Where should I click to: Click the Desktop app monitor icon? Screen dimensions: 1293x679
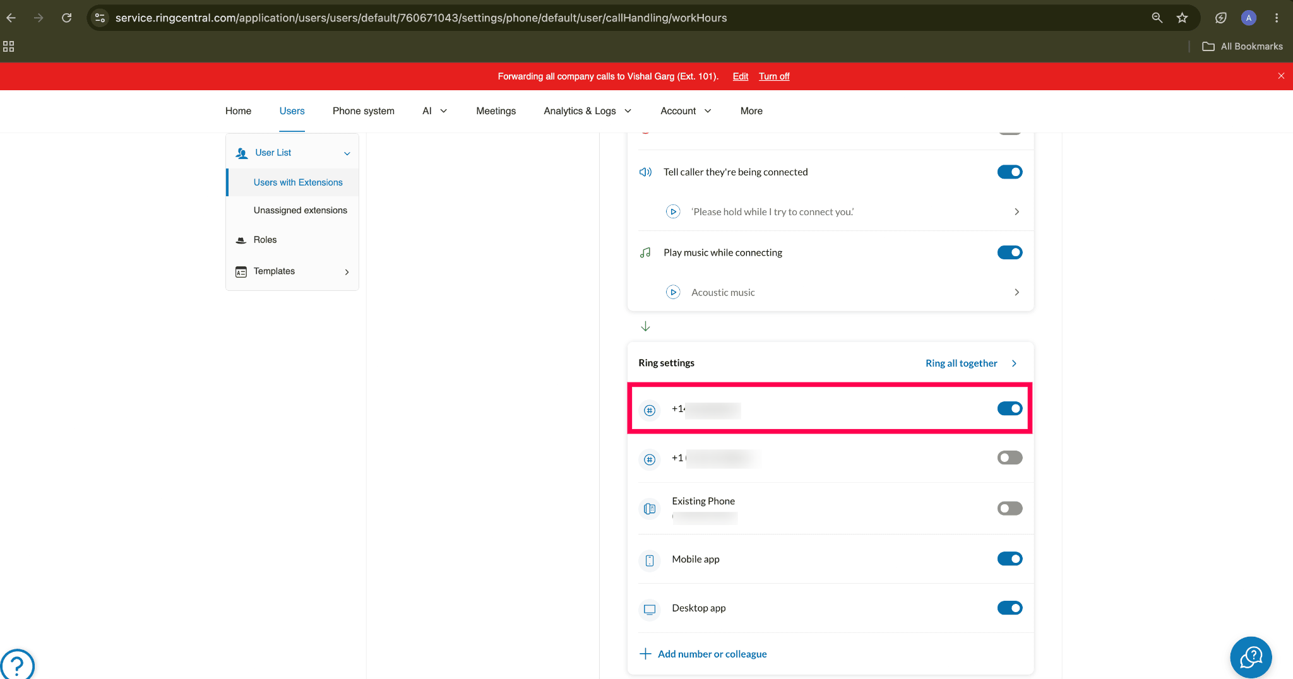click(x=650, y=610)
